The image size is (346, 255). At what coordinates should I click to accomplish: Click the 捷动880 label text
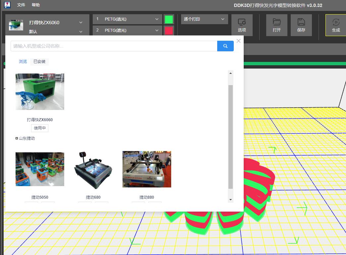(147, 197)
